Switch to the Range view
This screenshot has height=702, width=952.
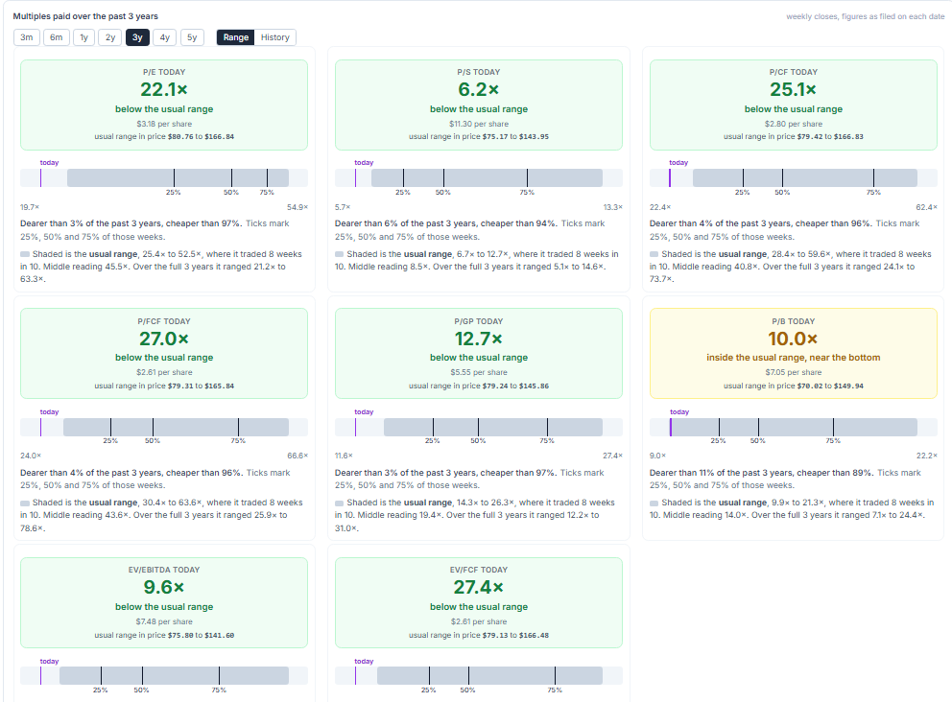click(x=235, y=37)
